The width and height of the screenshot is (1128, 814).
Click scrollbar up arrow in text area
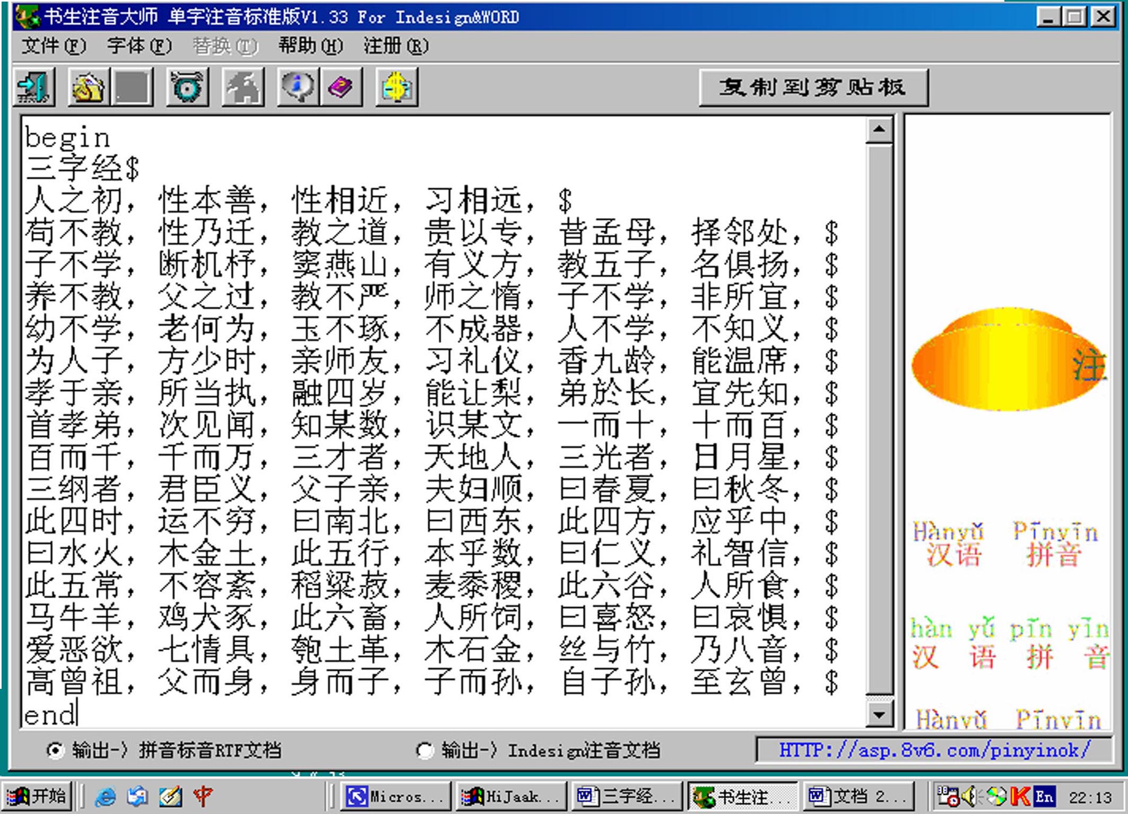(x=879, y=129)
